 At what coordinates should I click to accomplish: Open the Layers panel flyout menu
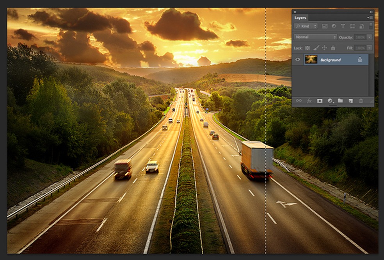tap(370, 18)
